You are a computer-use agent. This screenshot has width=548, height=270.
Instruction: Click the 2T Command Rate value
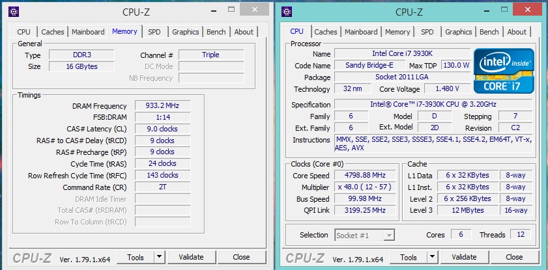point(162,187)
